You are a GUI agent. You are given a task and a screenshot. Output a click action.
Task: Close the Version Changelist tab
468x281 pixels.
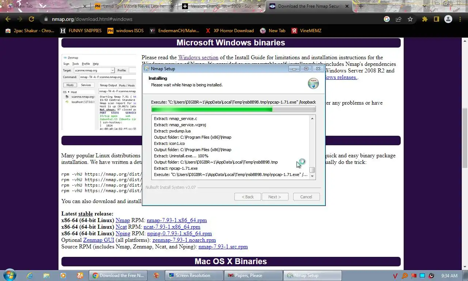point(260,6)
